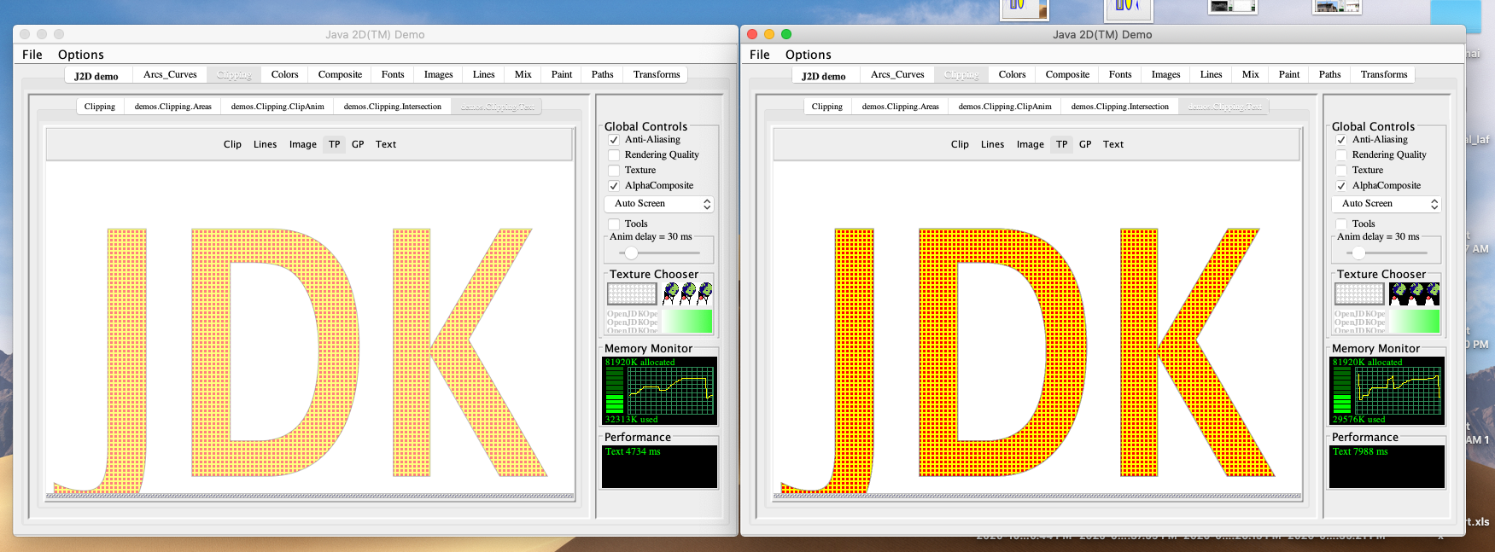Open Colors tab in left window
This screenshot has height=552, width=1495.
tap(285, 75)
